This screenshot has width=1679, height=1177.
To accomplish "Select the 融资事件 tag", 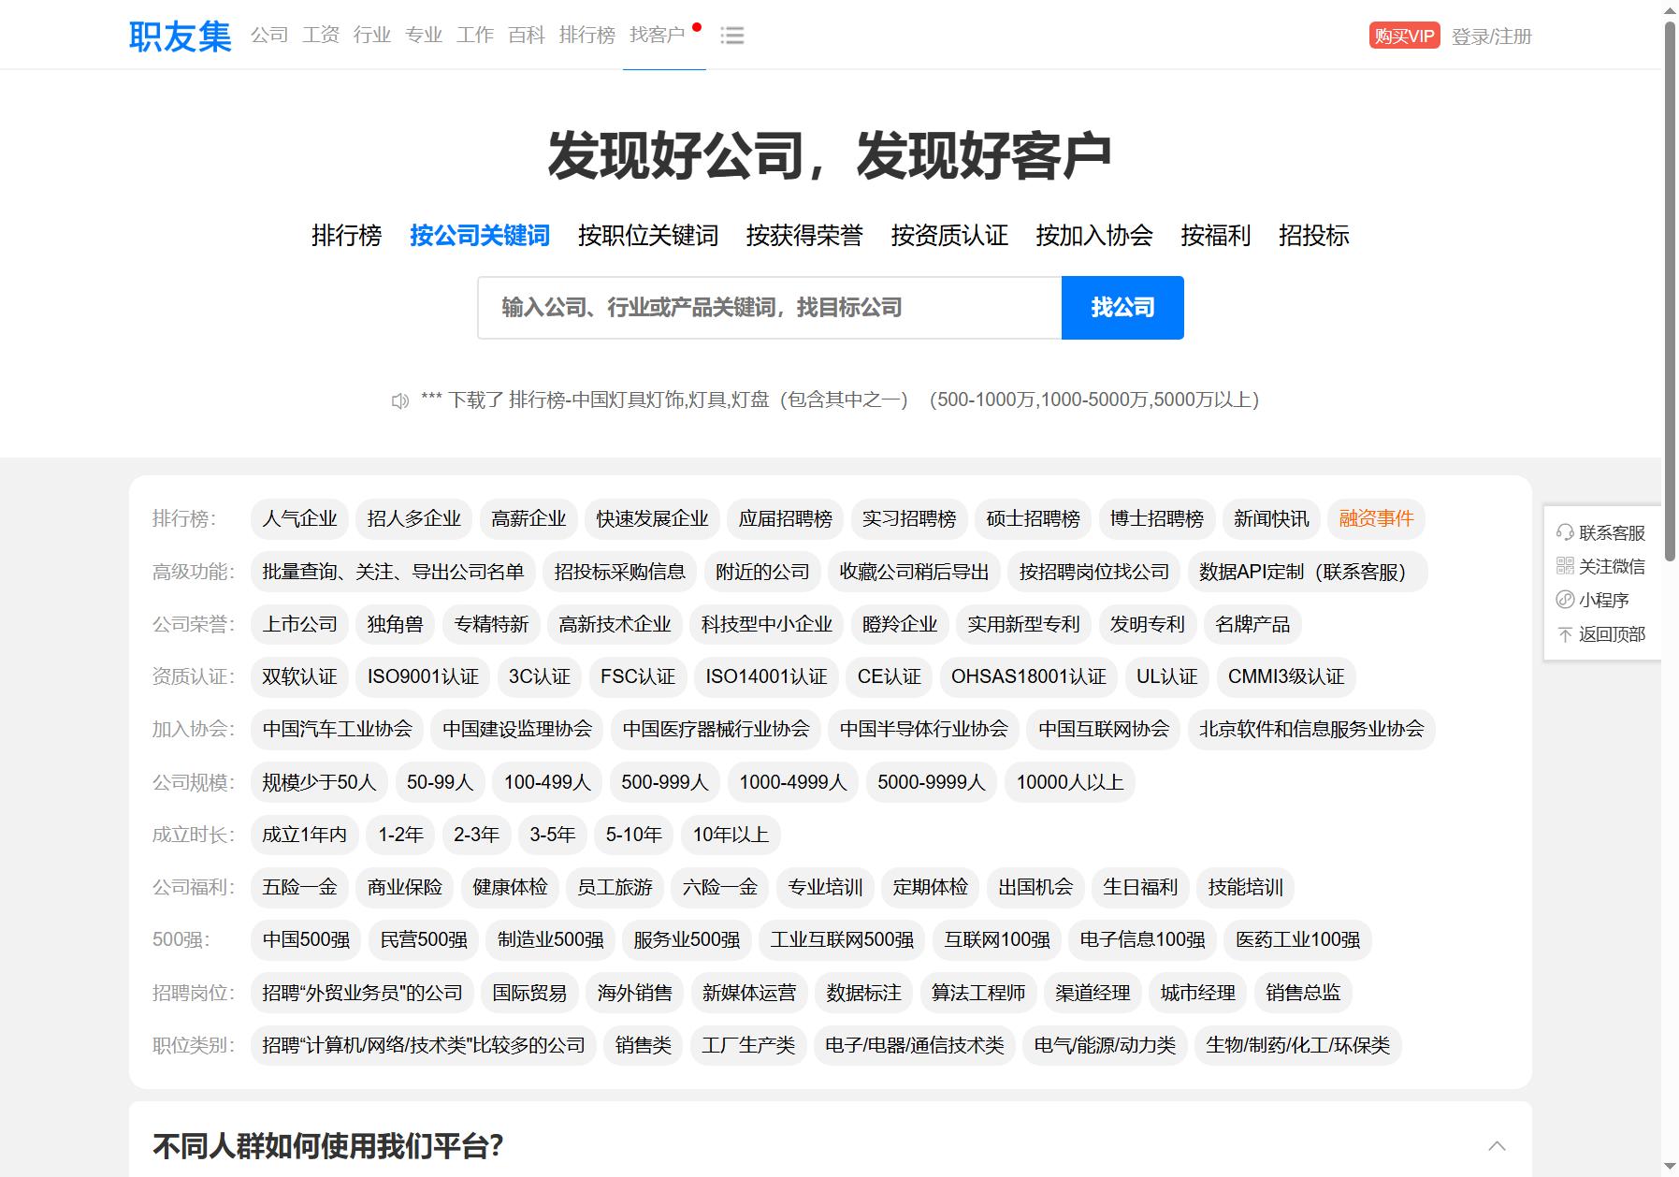I will (x=1376, y=519).
